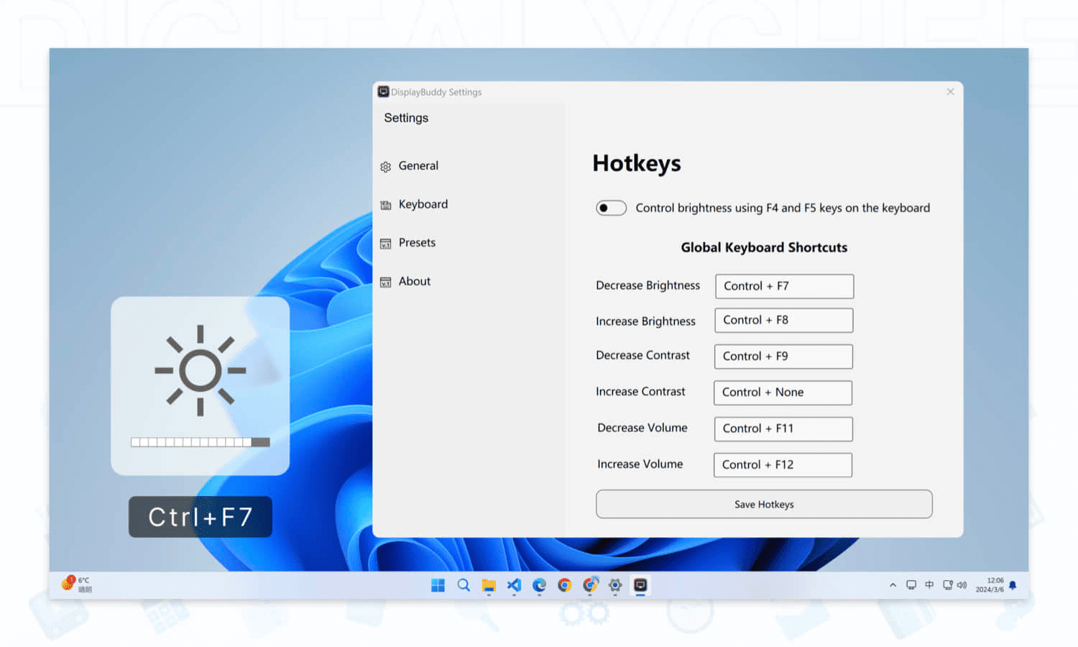Select the General settings icon in sidebar
The image size is (1078, 647).
coord(386,166)
